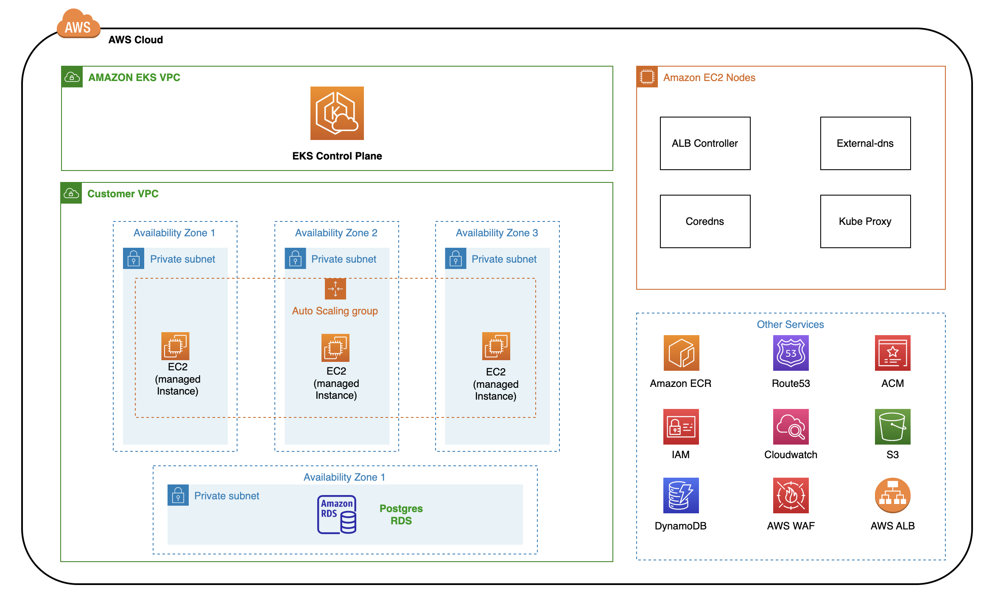Screen dimensions: 995x599
Task: Select the ACM certificate icon
Action: click(892, 353)
